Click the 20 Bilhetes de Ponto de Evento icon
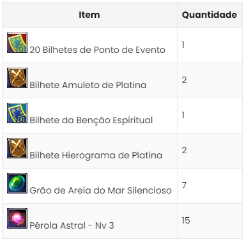This screenshot has height=242, width=244. point(17,43)
